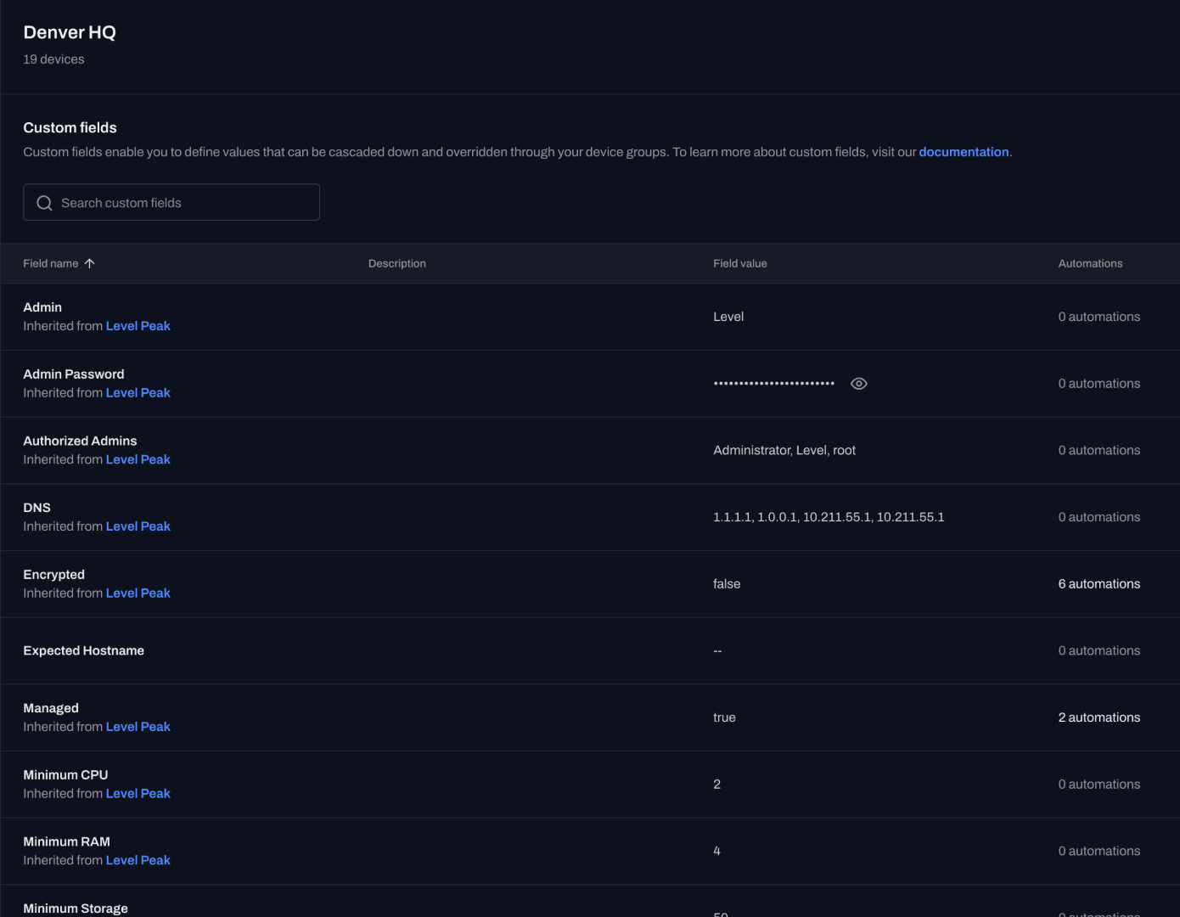
Task: Open the Managed field
Action: (x=51, y=708)
